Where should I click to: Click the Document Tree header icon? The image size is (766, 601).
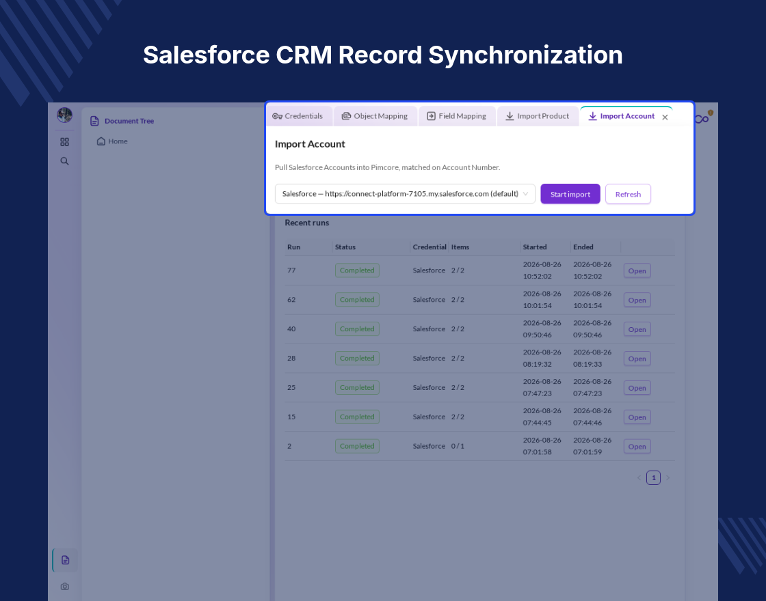(95, 121)
